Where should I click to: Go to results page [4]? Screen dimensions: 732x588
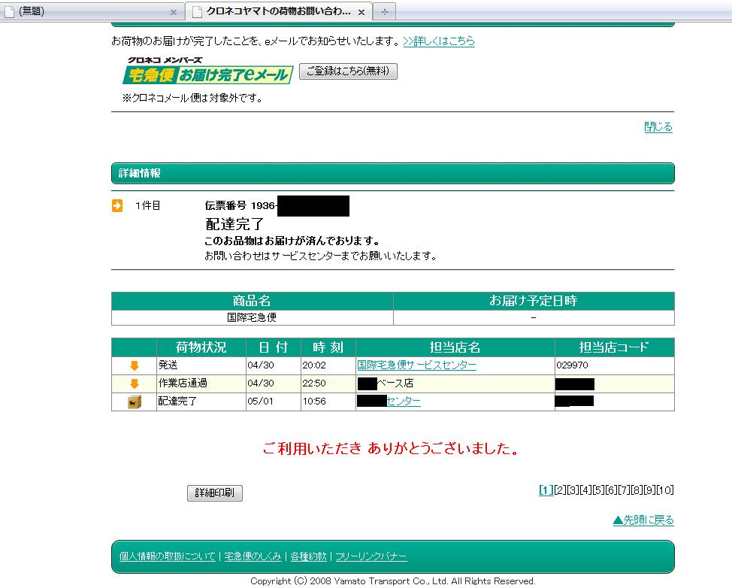pos(586,490)
